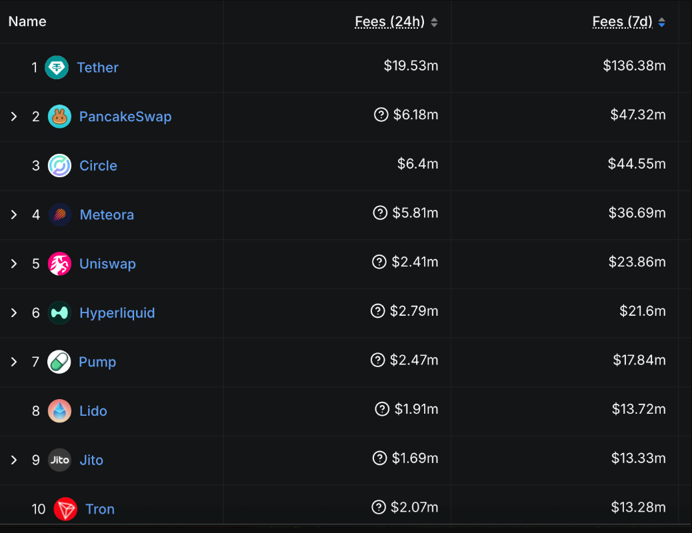Click the PancakeSwap bunny logo icon

(x=59, y=117)
